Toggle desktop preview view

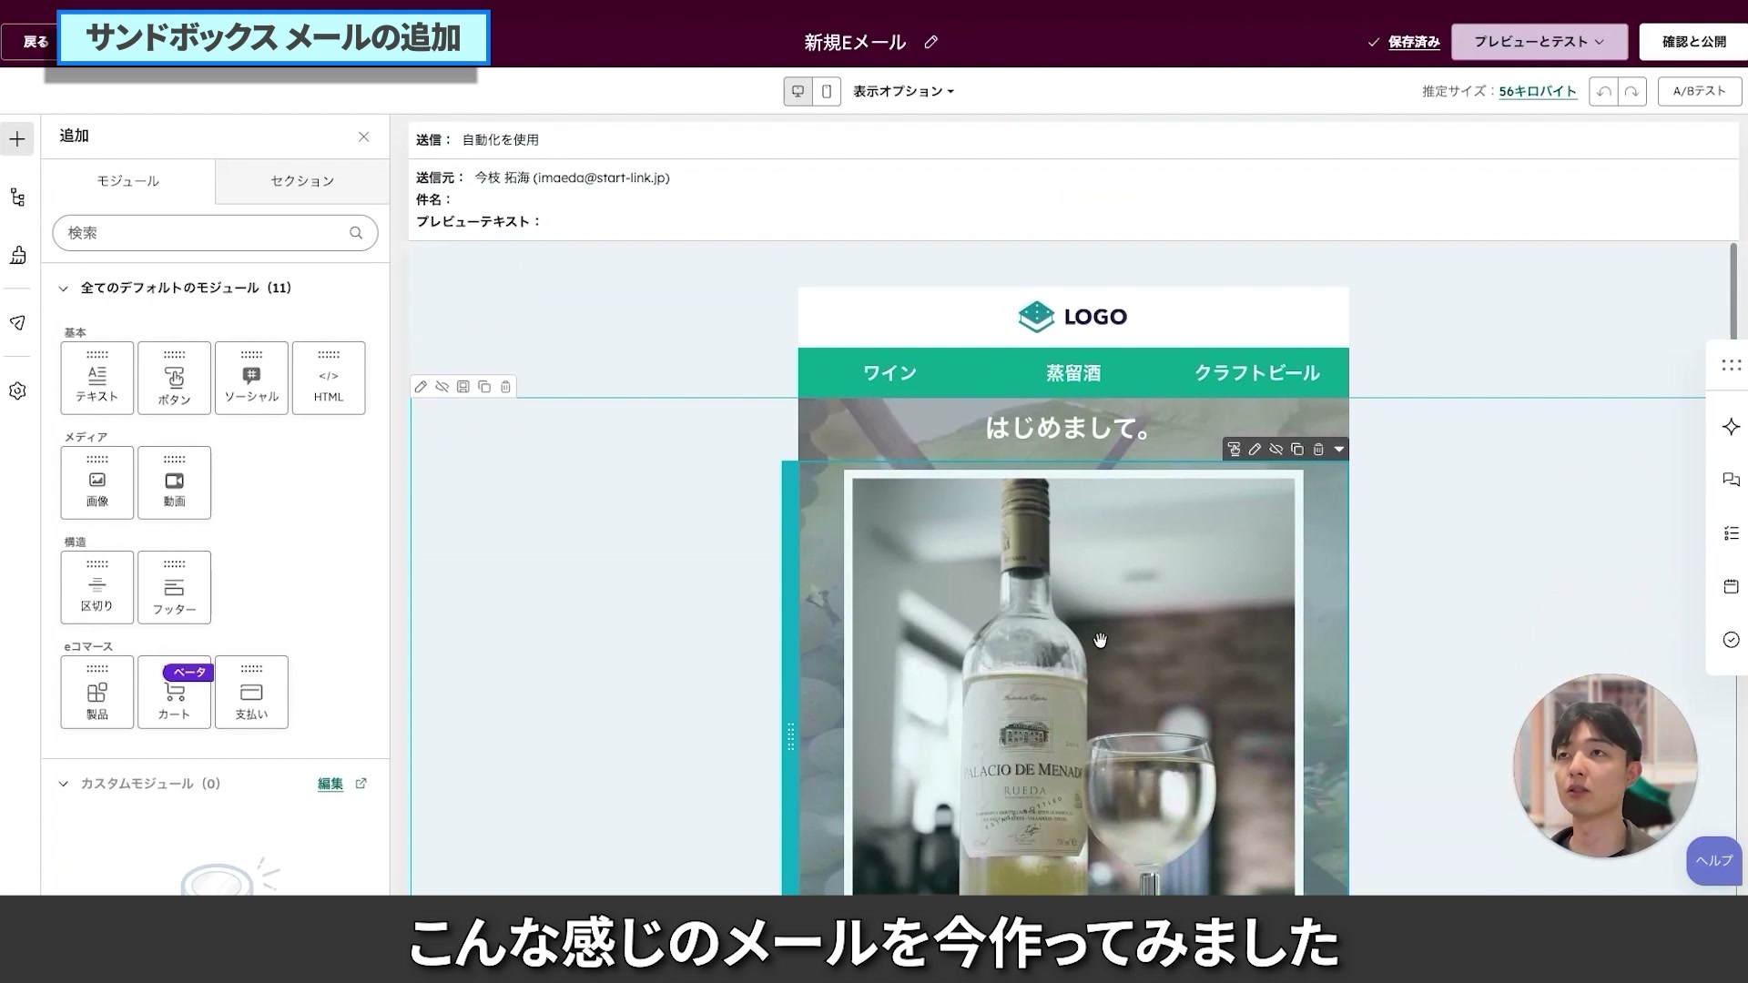point(798,91)
